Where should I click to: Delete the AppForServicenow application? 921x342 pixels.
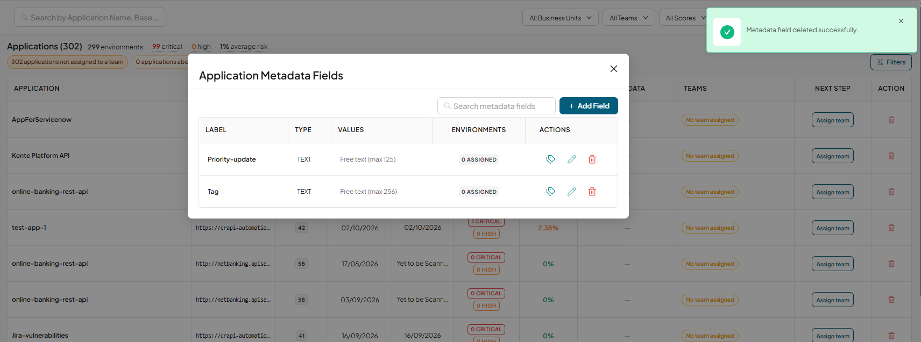891,120
